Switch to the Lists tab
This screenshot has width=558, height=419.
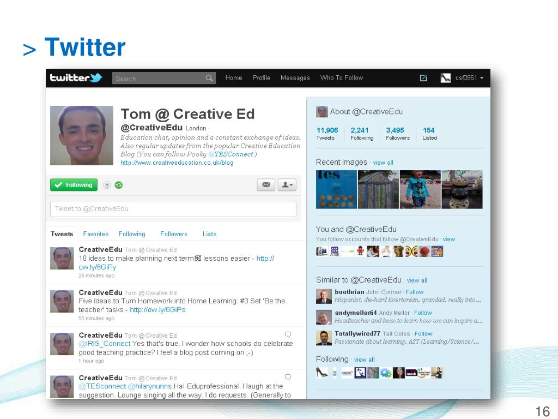pyautogui.click(x=209, y=234)
